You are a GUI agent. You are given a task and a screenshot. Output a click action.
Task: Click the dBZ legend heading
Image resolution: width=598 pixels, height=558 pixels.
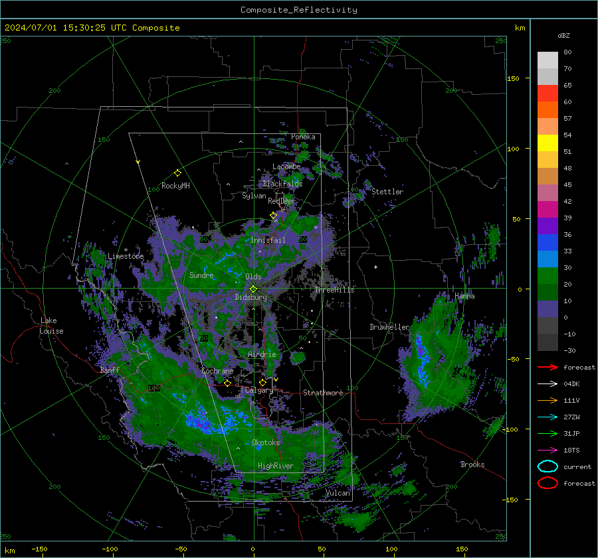563,35
